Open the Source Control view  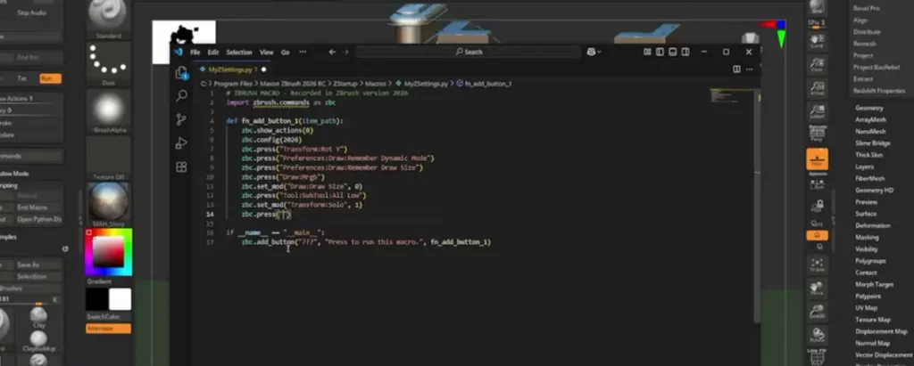181,119
